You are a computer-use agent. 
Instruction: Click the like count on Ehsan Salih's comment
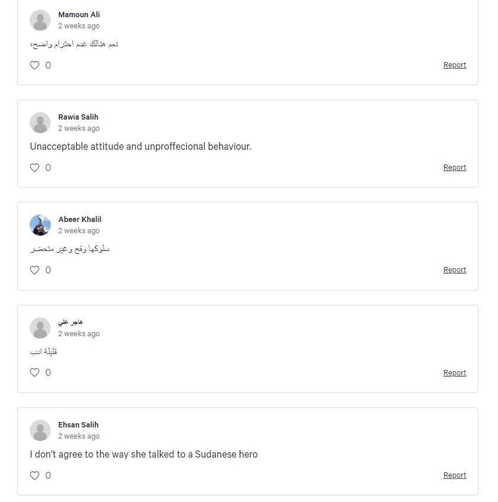click(48, 475)
